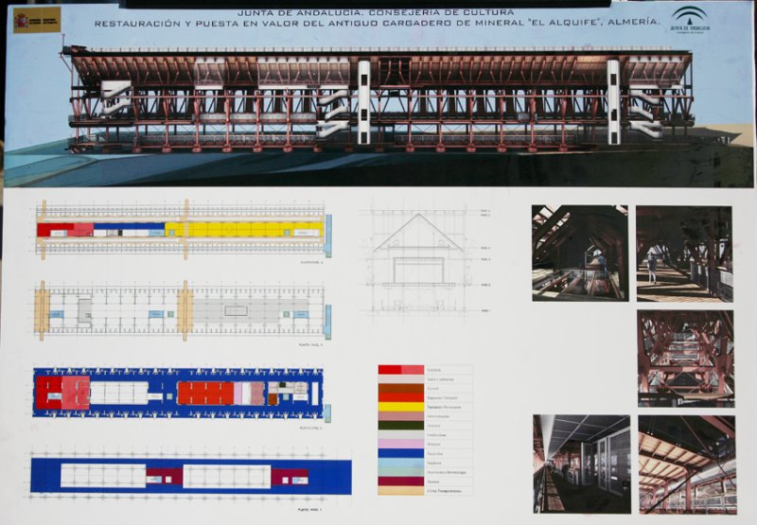The image size is (757, 525).
Task: Click the left white stair tower in the elevation
Action: pos(363,101)
